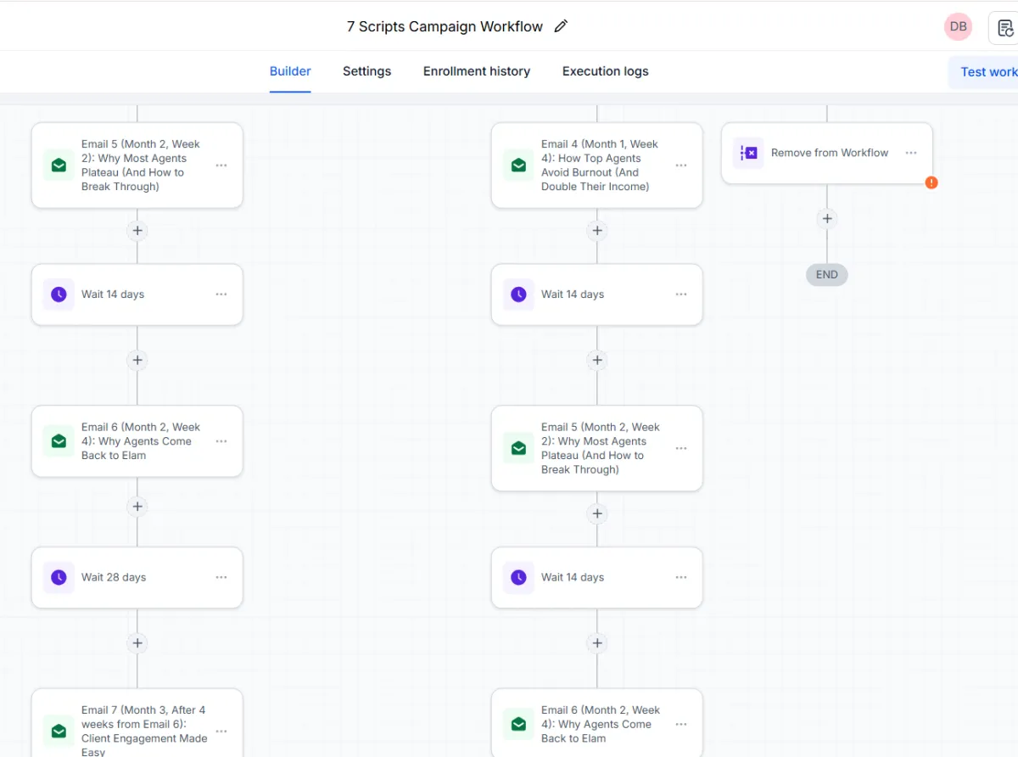The width and height of the screenshot is (1018, 757).
Task: Open the Email 7 Client Engagement Made Easy step
Action: [x=137, y=723]
